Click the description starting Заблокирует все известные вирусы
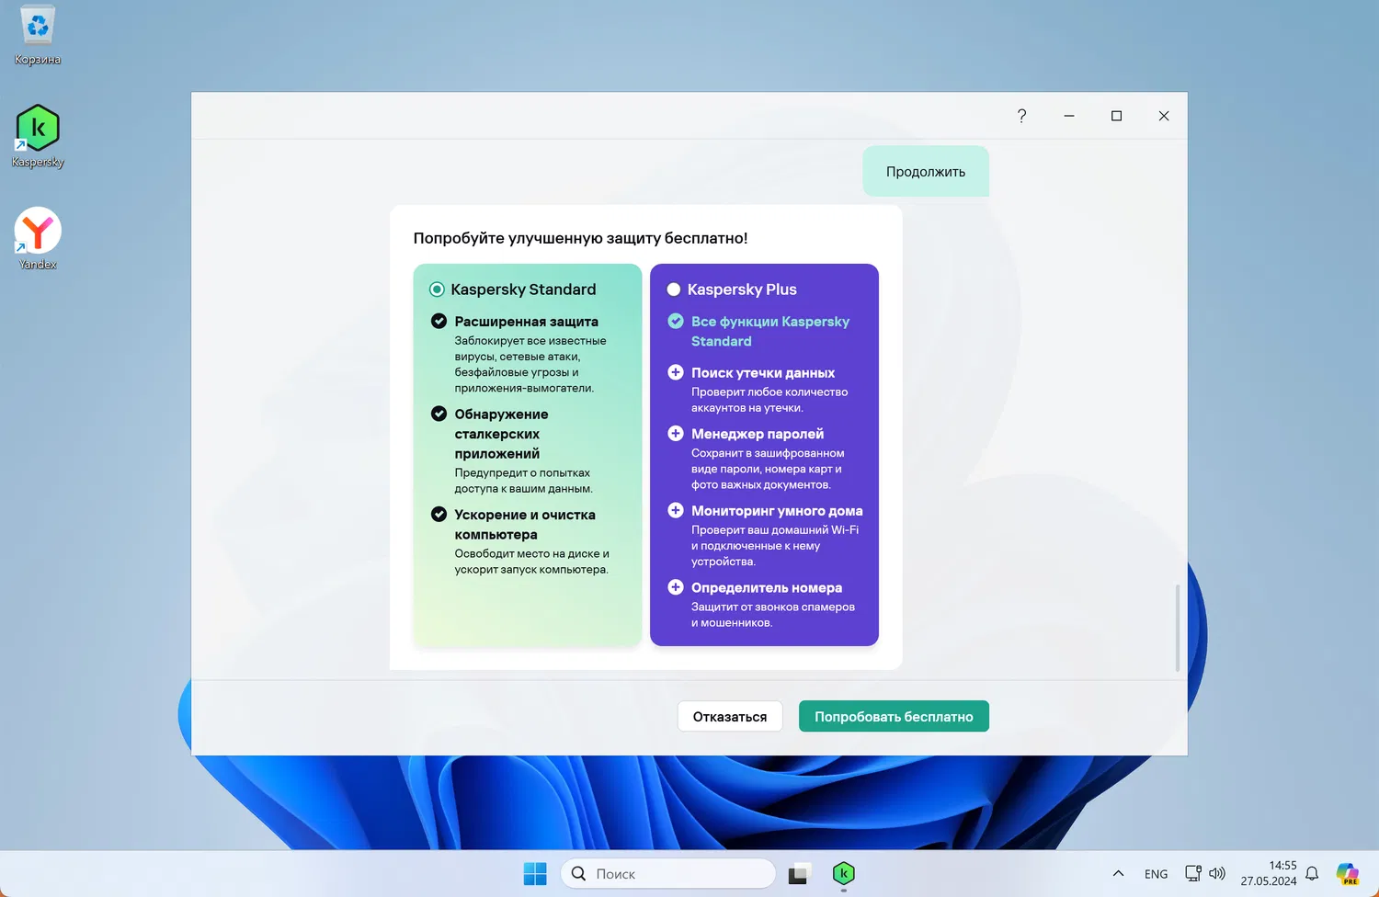Viewport: 1379px width, 897px height. (x=530, y=364)
